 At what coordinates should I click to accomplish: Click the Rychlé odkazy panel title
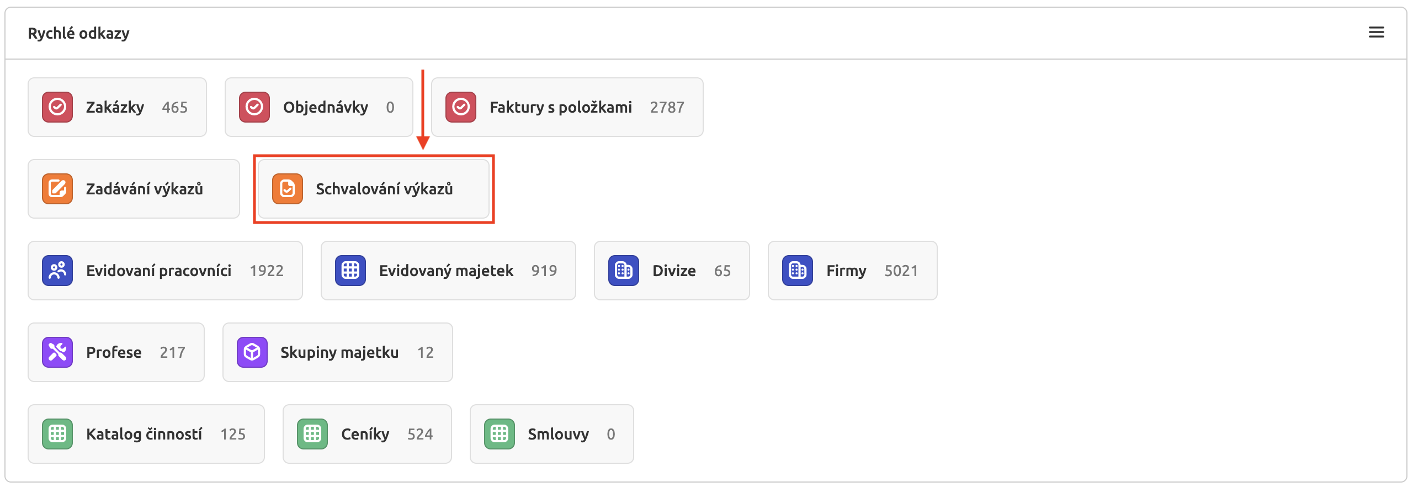[x=78, y=33]
